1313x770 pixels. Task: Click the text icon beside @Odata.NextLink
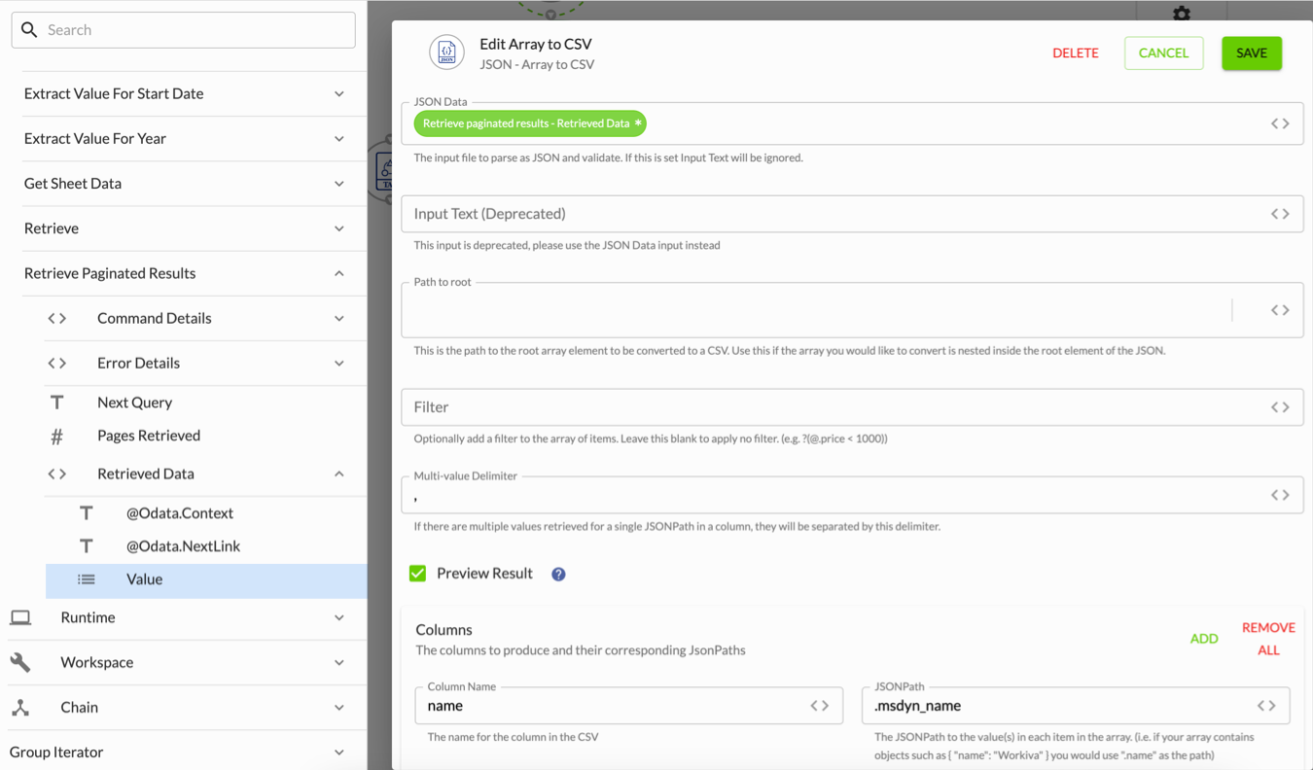pos(87,546)
